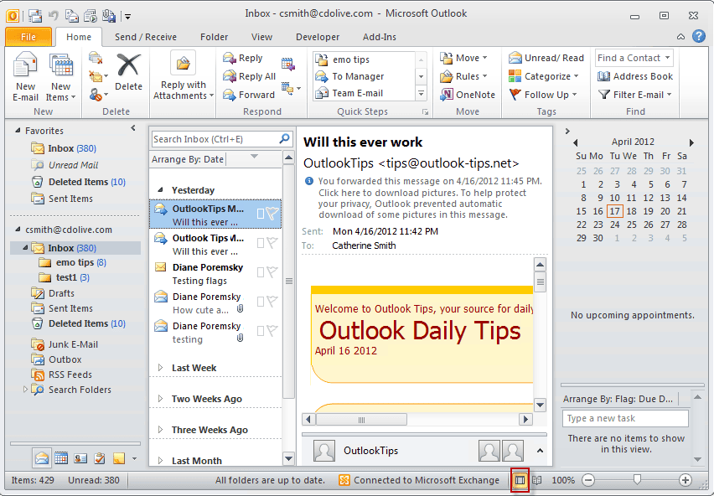Toggle flag on Diane Poremsky testing message
The image size is (714, 496).
click(x=272, y=331)
